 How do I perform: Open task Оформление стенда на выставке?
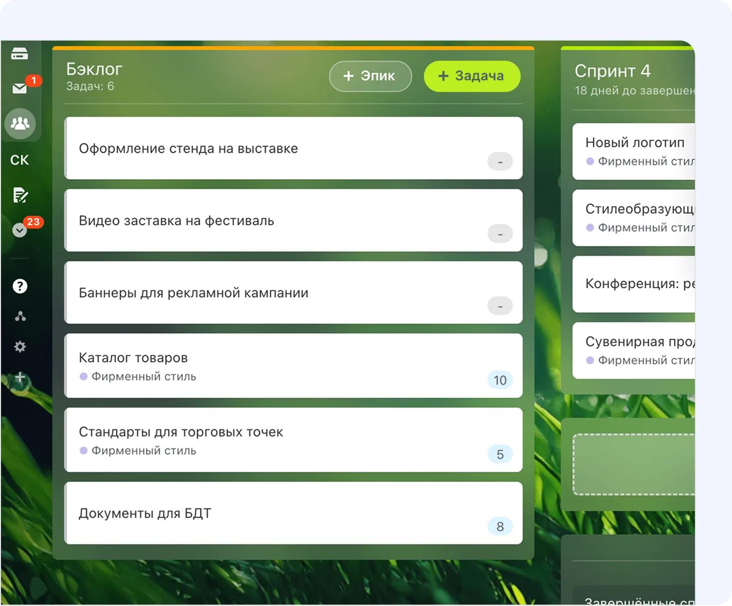(x=189, y=149)
